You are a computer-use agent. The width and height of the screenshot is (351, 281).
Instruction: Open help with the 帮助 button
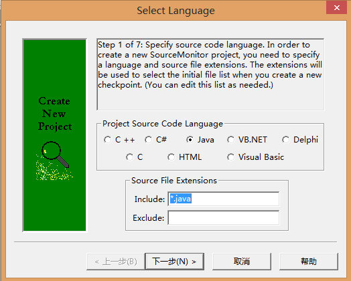tap(309, 262)
